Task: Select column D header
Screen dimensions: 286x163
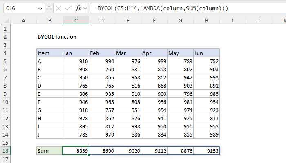Action: (102, 20)
